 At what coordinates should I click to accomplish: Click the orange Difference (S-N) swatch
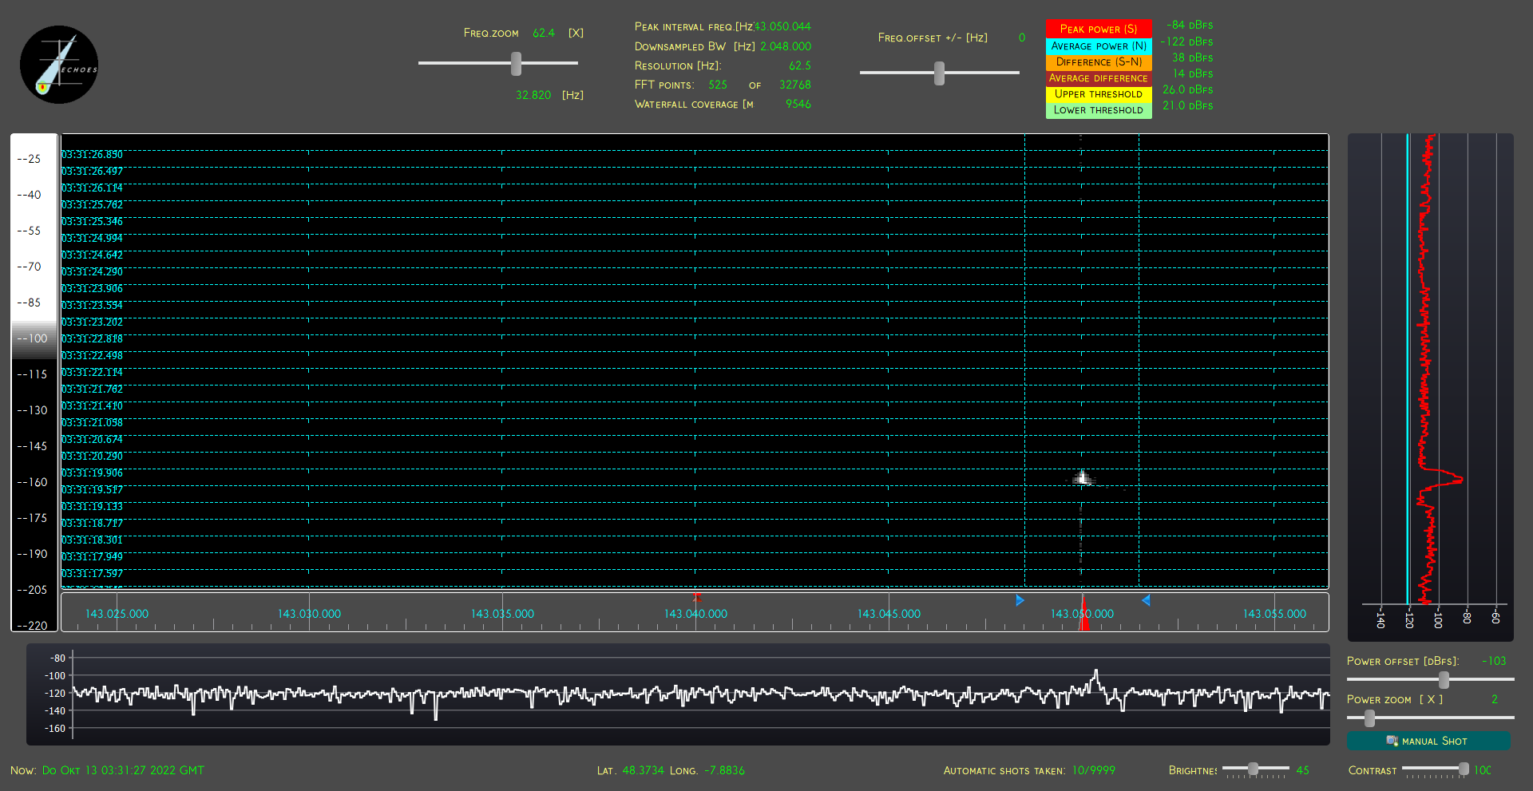tap(1099, 62)
